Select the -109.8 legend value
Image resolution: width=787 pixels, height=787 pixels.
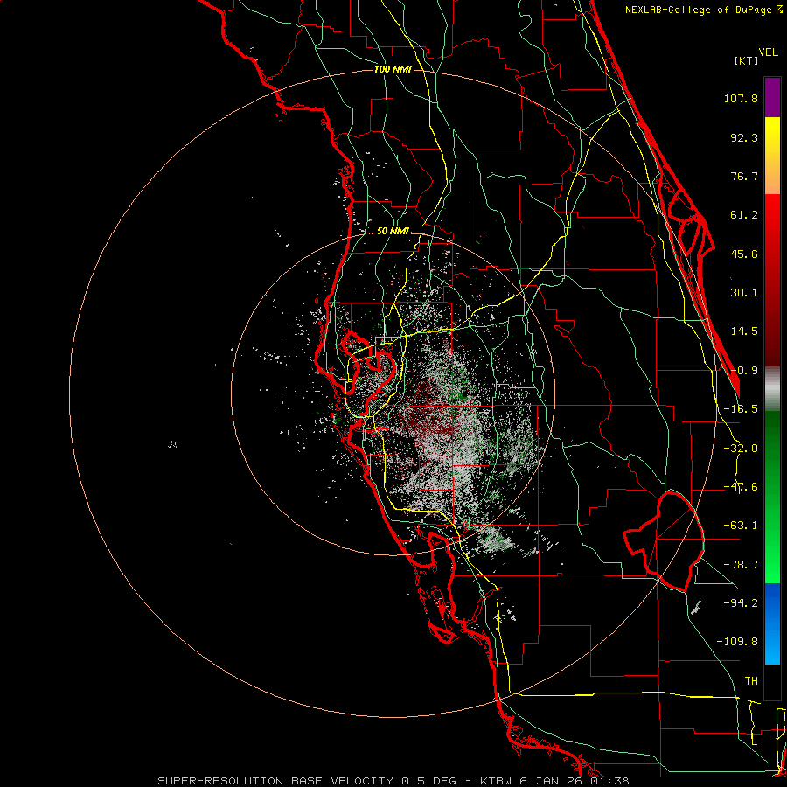(x=737, y=642)
